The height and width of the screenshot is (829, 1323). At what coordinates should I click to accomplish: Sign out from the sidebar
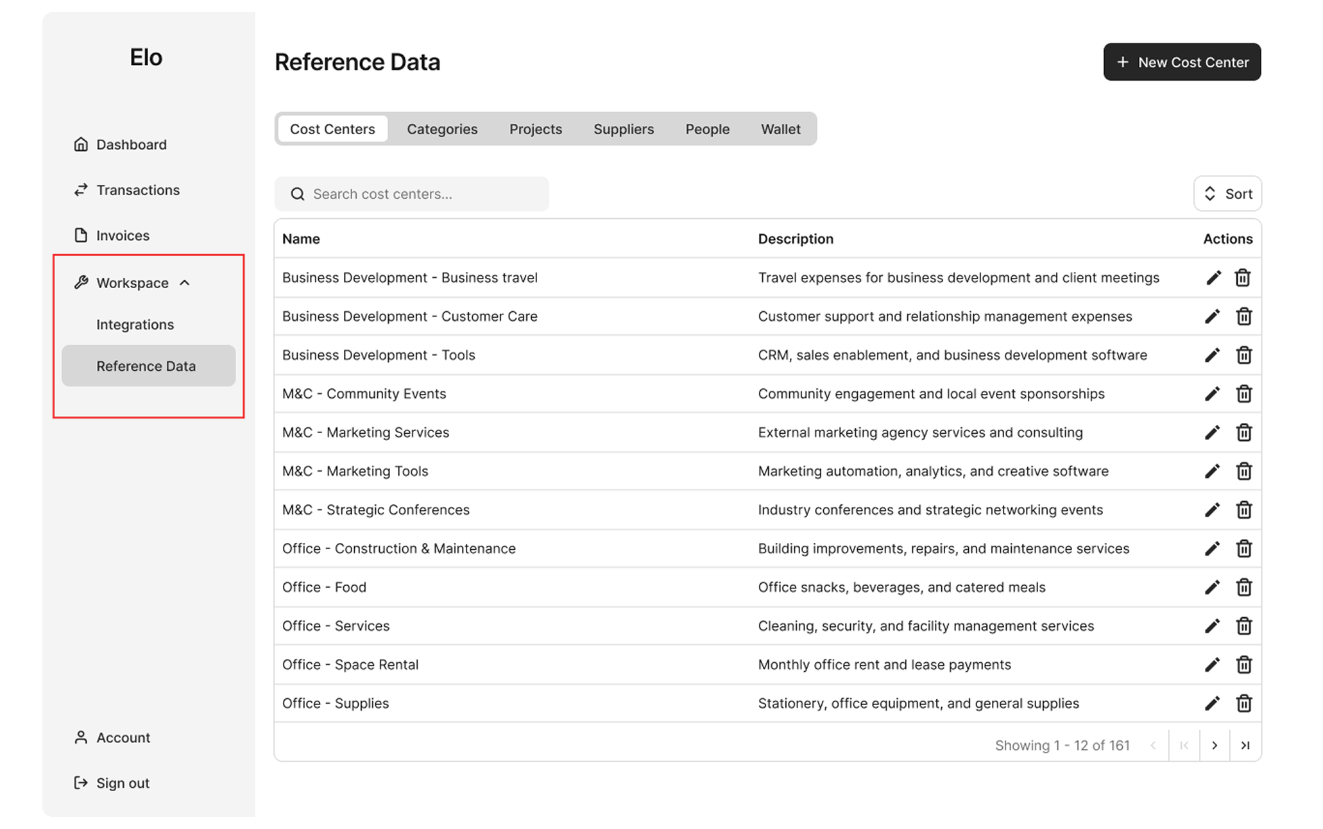point(122,783)
